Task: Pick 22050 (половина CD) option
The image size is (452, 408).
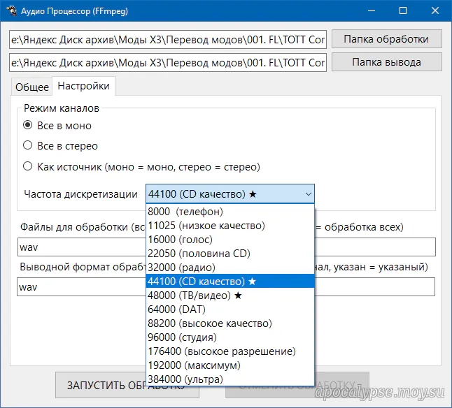Action: click(230, 254)
